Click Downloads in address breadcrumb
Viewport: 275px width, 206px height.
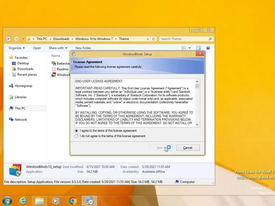[61, 39]
